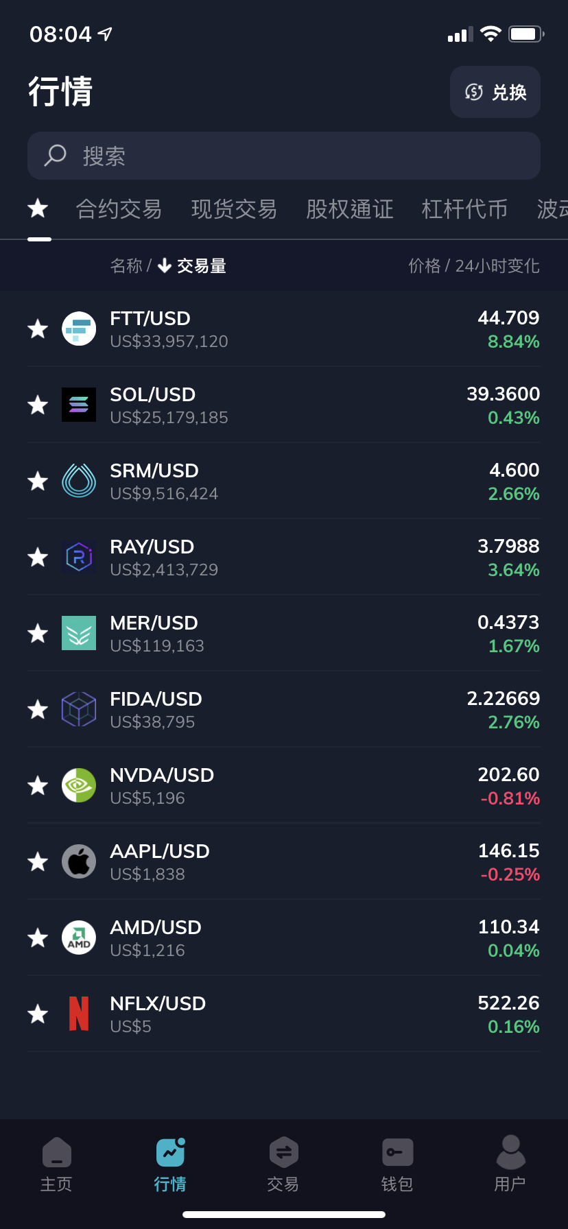
Task: Sort by 价格 / 24小时变化 column header
Action: (474, 266)
